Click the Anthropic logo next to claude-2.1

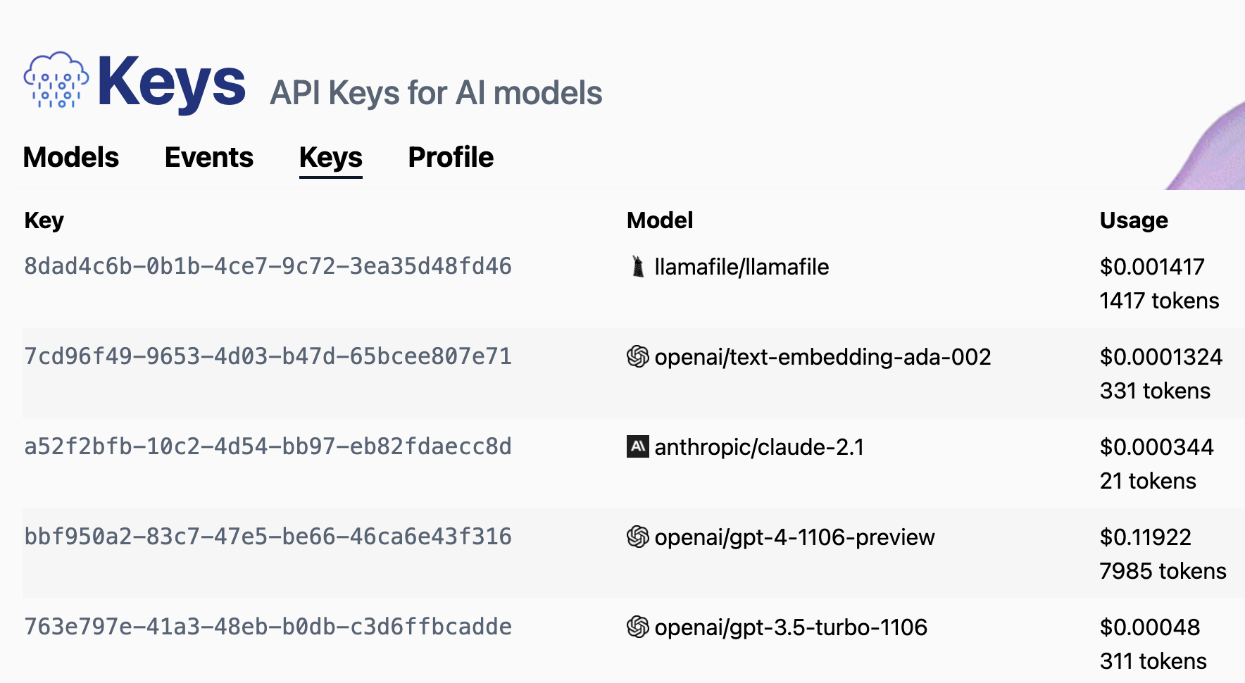pyautogui.click(x=636, y=446)
